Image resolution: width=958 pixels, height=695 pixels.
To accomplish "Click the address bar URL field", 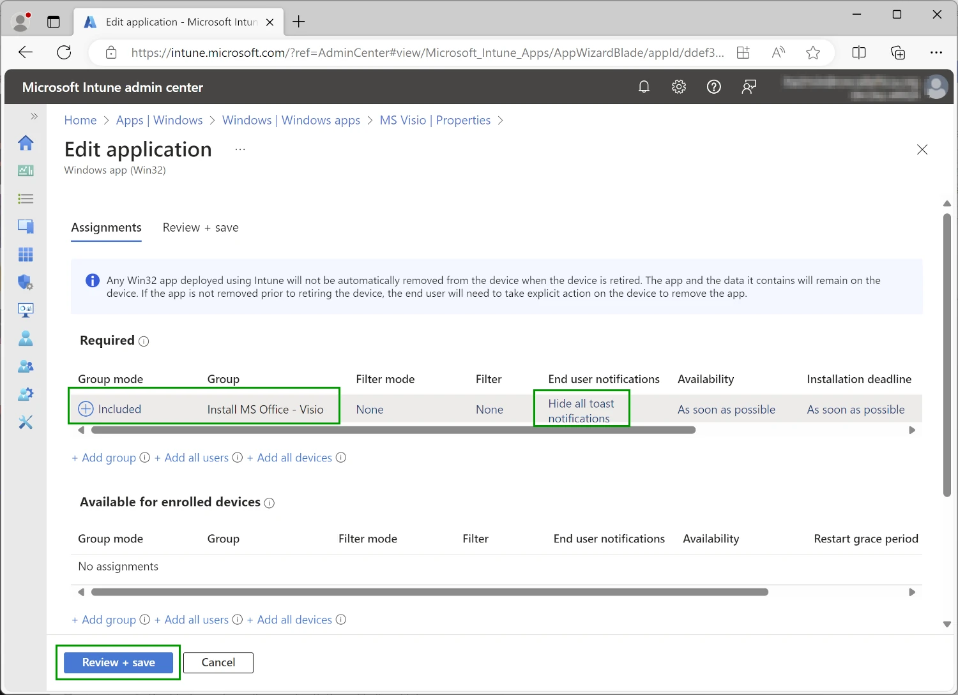I will (x=427, y=52).
